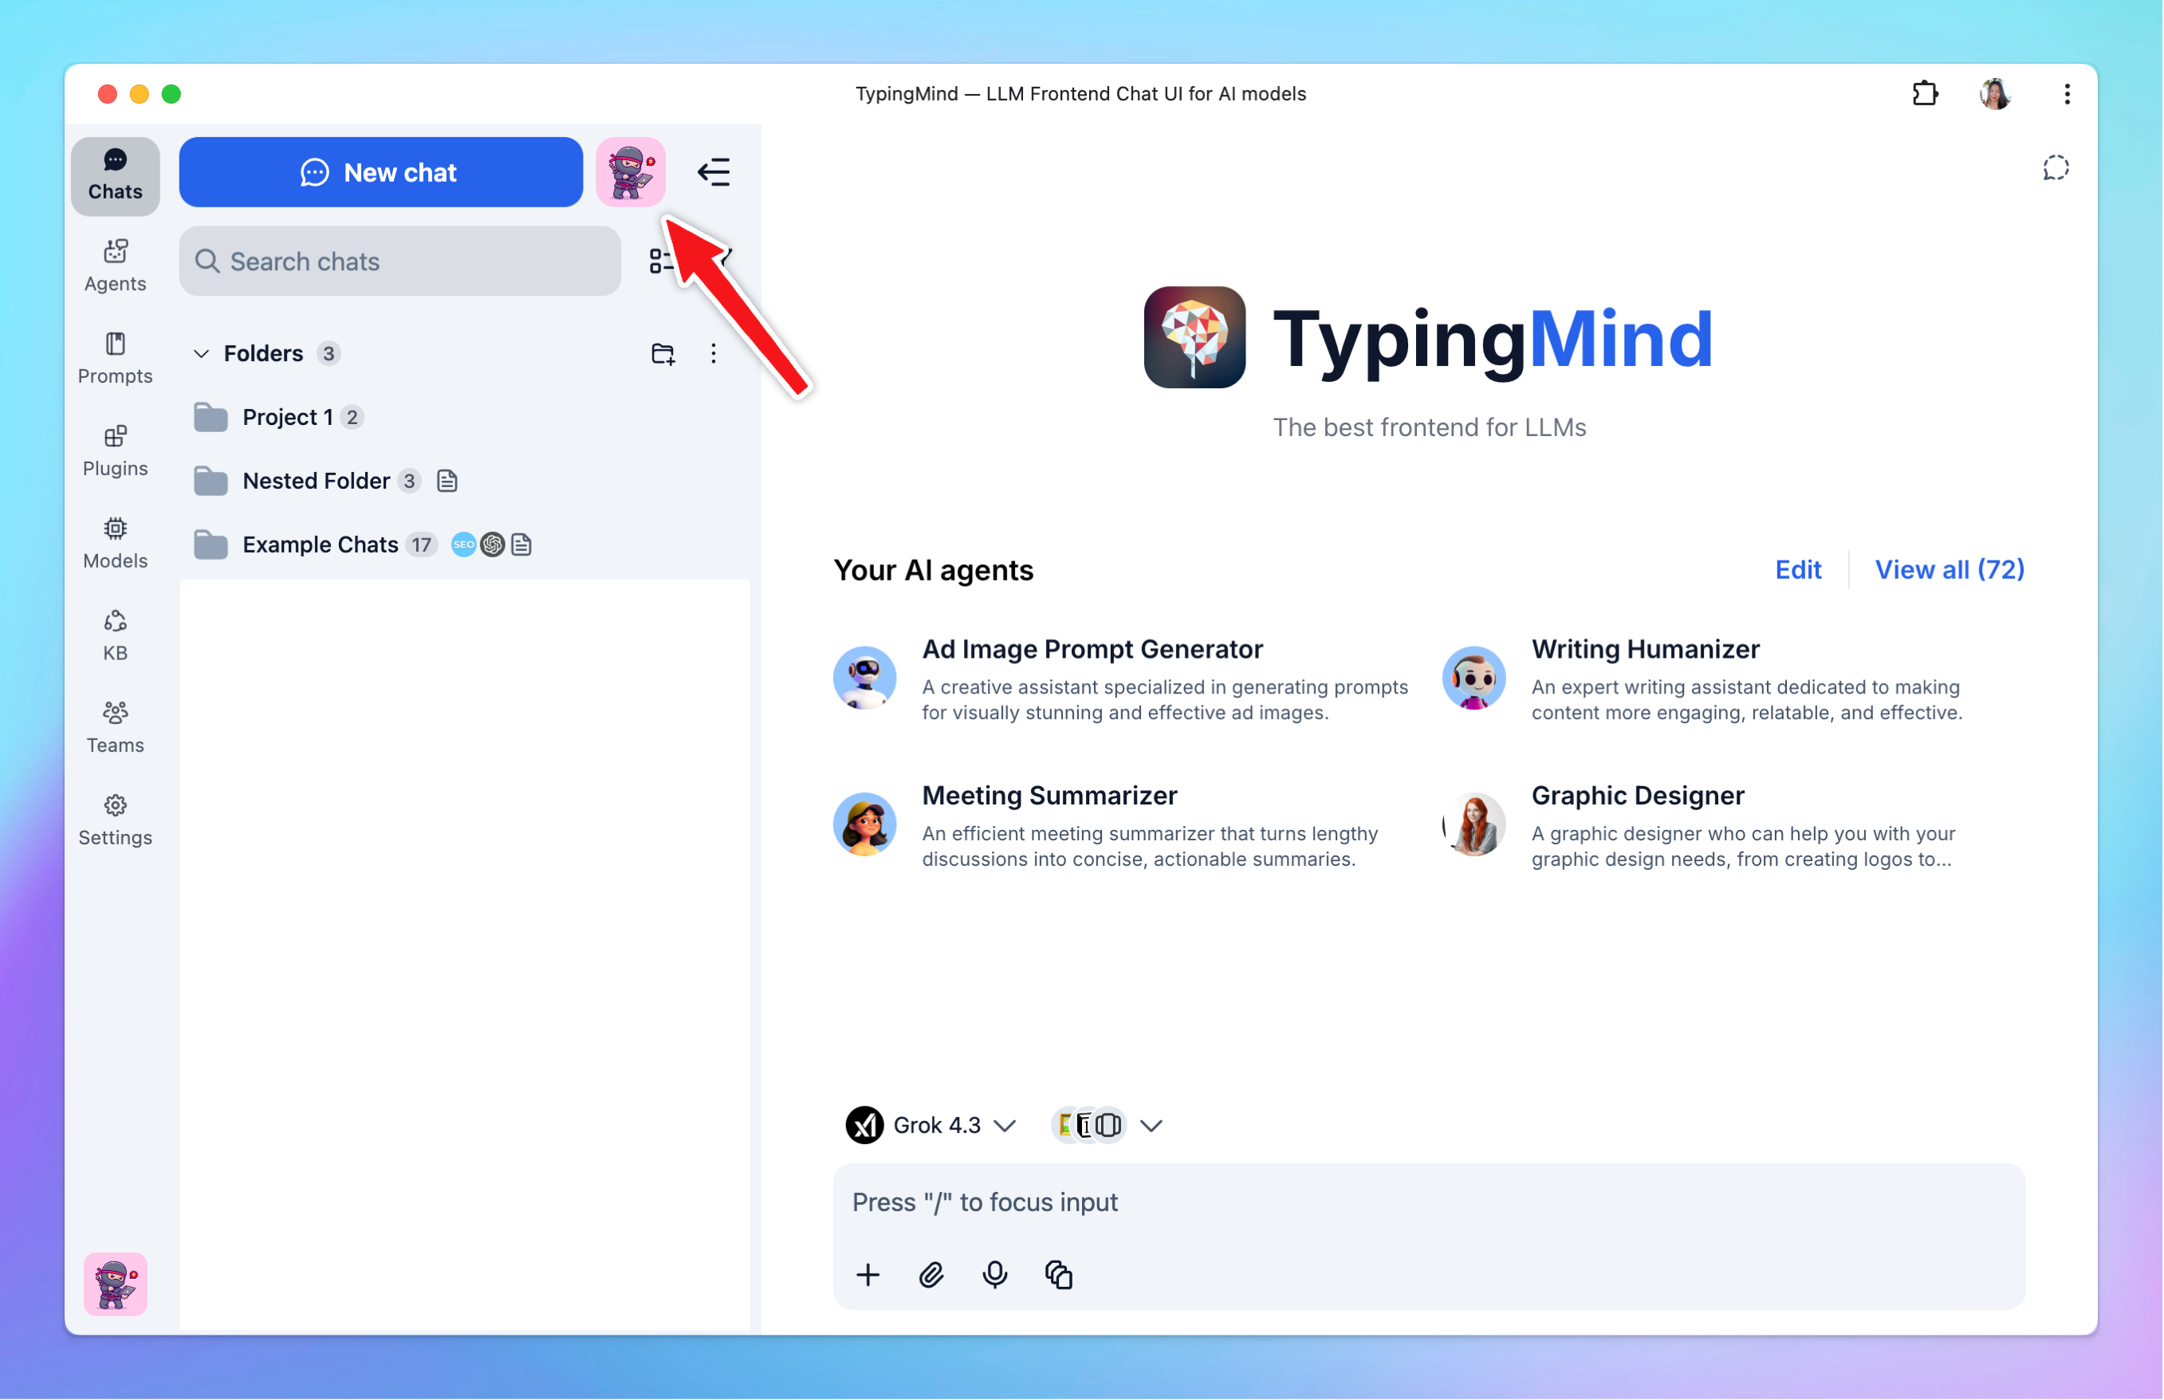2164x1400 pixels.
Task: Collapse the chat sidebar panel
Action: tap(714, 172)
